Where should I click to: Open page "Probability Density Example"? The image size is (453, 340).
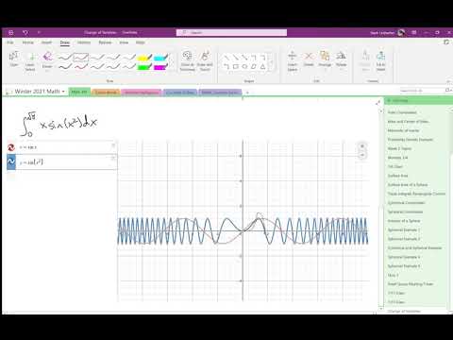[x=411, y=140]
